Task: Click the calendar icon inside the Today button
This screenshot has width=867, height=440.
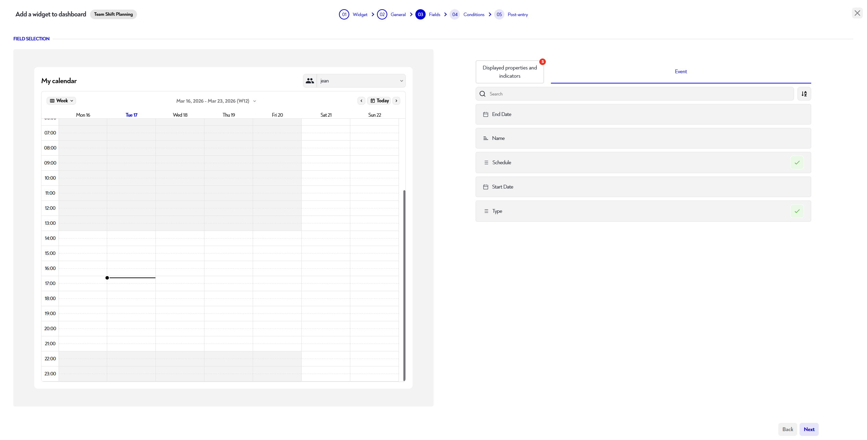Action: point(373,101)
